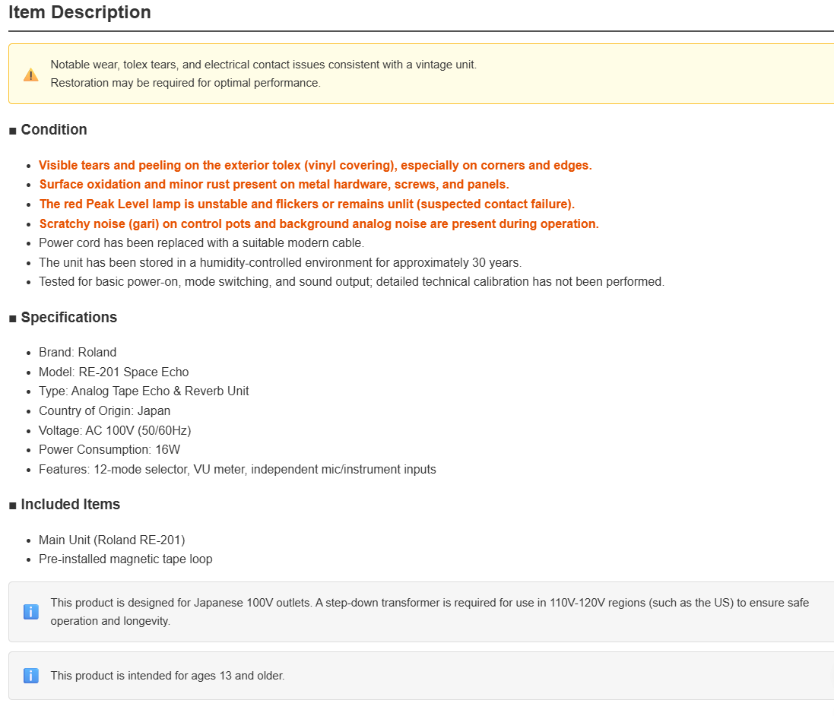Click the 'Restoration may be required' warning line
Image resolution: width=834 pixels, height=716 pixels.
pyautogui.click(x=186, y=83)
